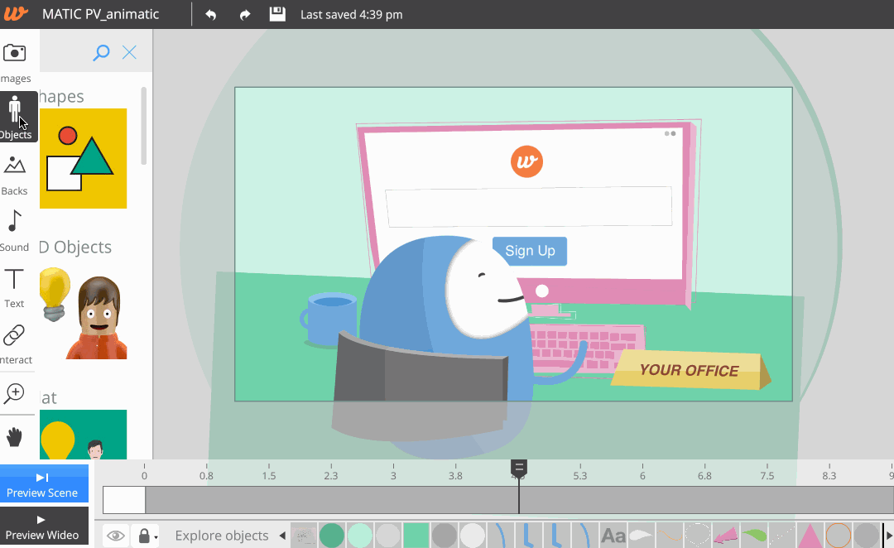Click the Last saved 4:39 pm text

[351, 15]
